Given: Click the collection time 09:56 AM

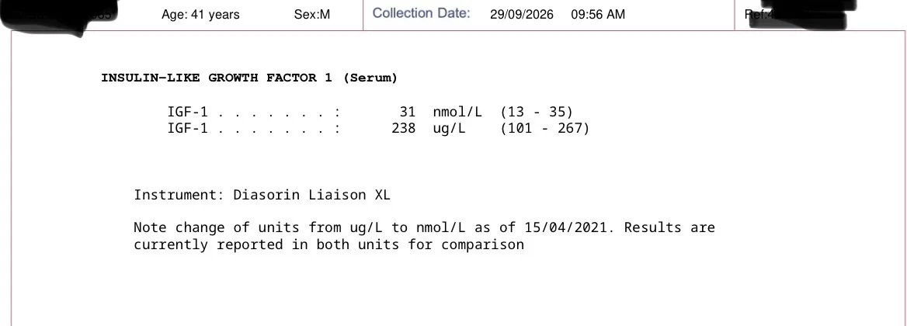Looking at the screenshot, I should coord(598,15).
